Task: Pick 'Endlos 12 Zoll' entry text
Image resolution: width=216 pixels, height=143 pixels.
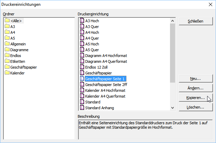Action: pos(96,67)
